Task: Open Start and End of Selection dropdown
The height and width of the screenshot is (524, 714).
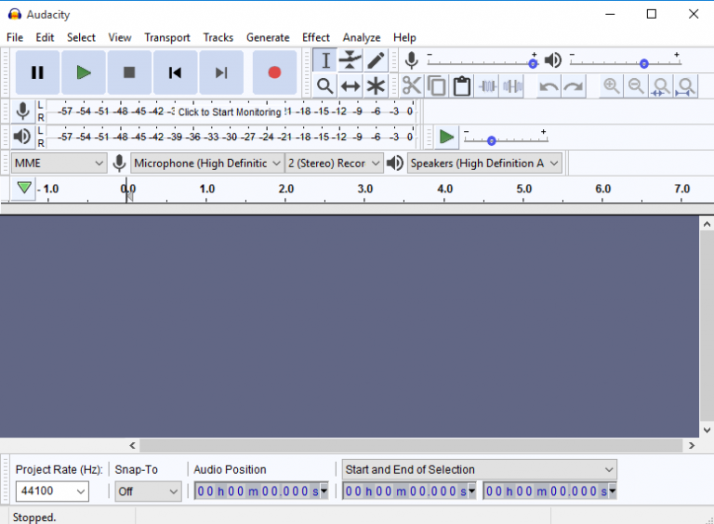Action: [480, 469]
